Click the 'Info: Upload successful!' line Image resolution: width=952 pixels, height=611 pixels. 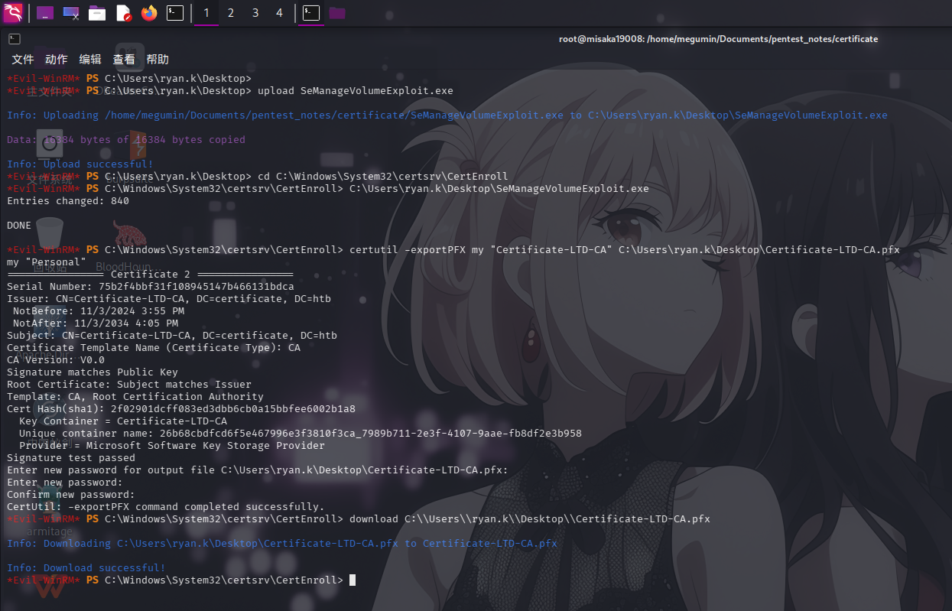(80, 164)
